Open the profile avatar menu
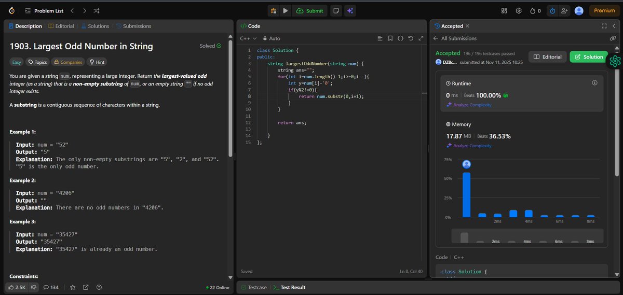 point(579,10)
